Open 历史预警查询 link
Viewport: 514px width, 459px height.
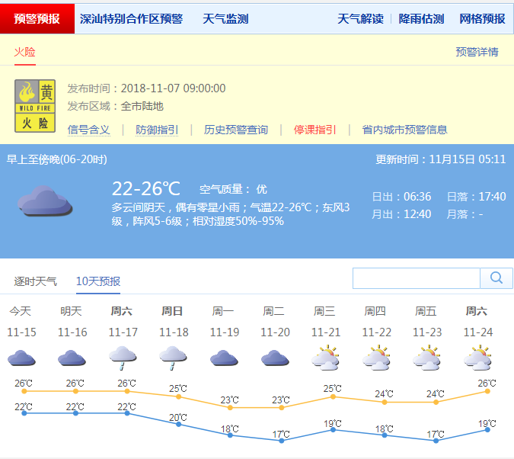coord(236,130)
